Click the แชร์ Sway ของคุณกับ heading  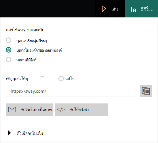[26, 30]
